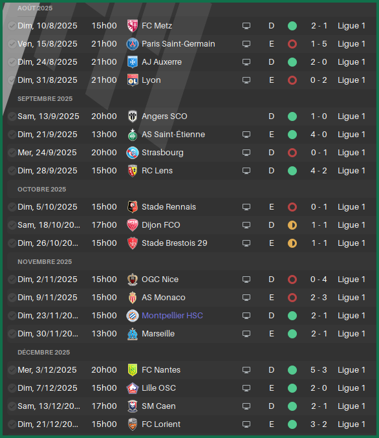The height and width of the screenshot is (438, 379).
Task: Click the orange draw indicator for Dijon FCO
Action: [292, 225]
